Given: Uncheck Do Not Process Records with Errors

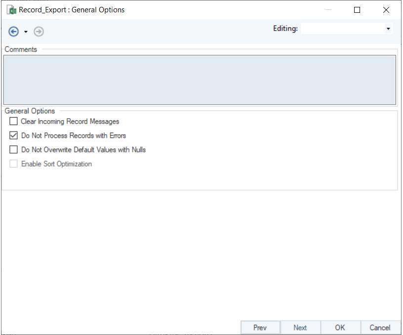Looking at the screenshot, I should point(14,135).
